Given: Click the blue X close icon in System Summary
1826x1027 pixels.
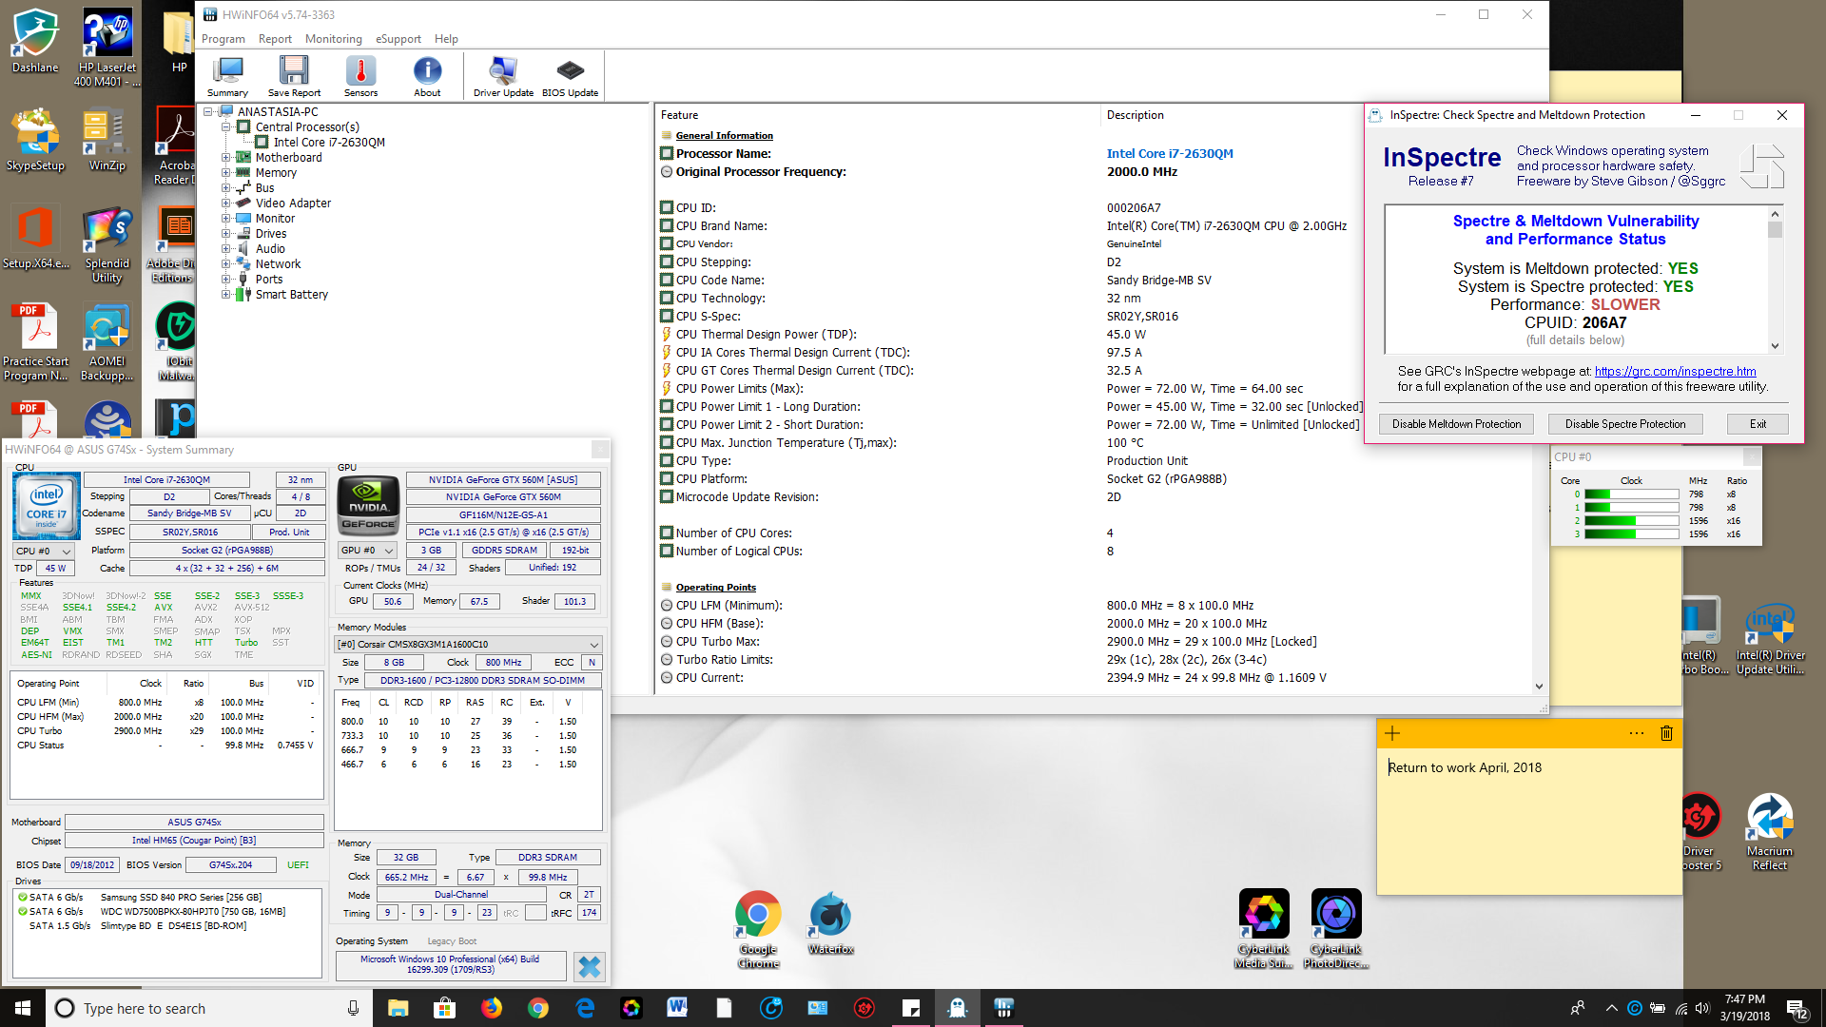Looking at the screenshot, I should [590, 966].
